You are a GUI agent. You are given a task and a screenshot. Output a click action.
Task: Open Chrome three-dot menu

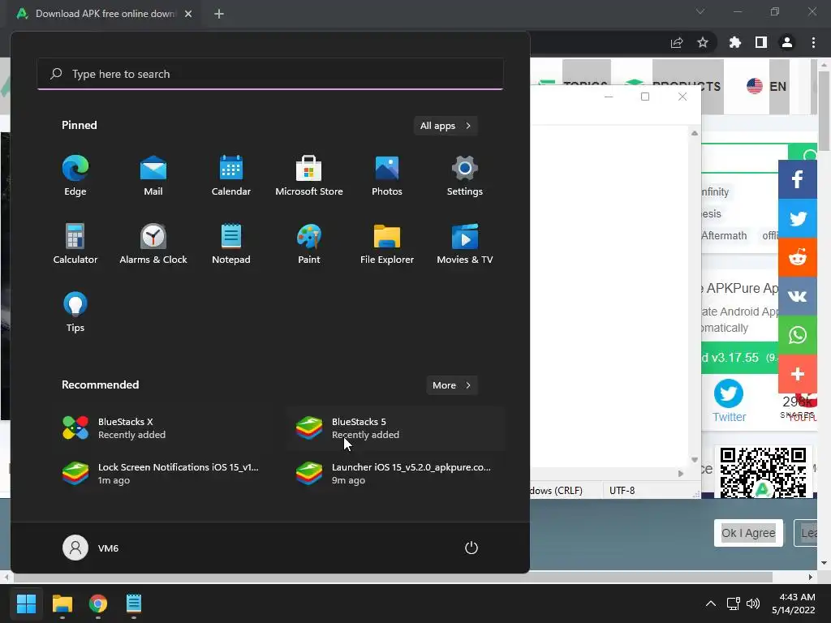click(813, 42)
